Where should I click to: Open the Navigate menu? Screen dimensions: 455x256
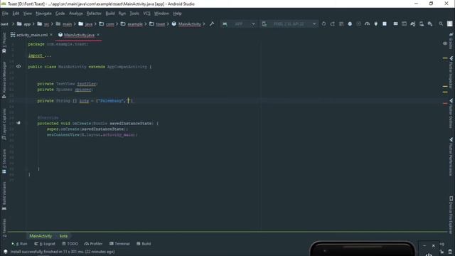click(x=43, y=14)
